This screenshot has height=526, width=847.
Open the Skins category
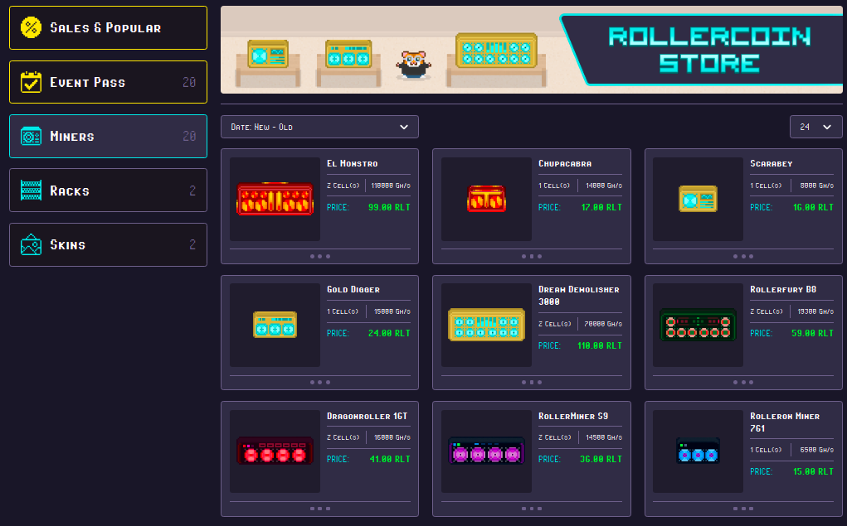(108, 244)
